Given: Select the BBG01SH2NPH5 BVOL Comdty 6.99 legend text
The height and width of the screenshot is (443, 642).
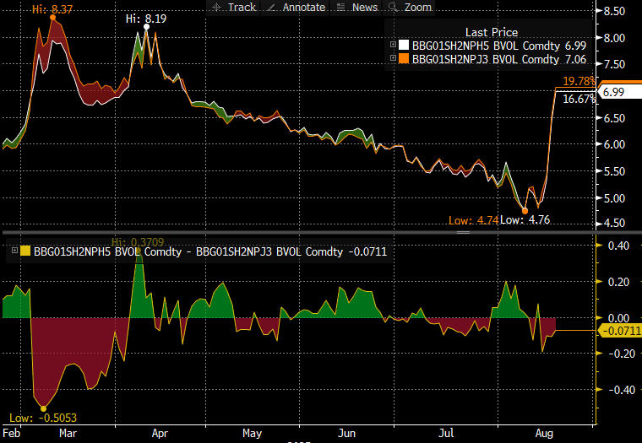Looking at the screenshot, I should pyautogui.click(x=499, y=46).
